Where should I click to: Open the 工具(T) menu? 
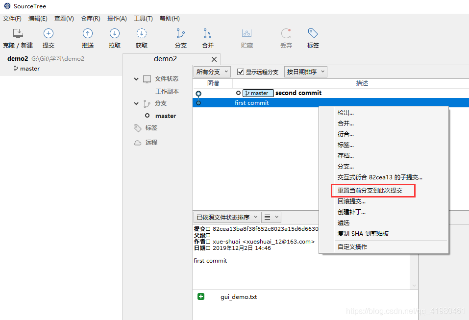143,19
